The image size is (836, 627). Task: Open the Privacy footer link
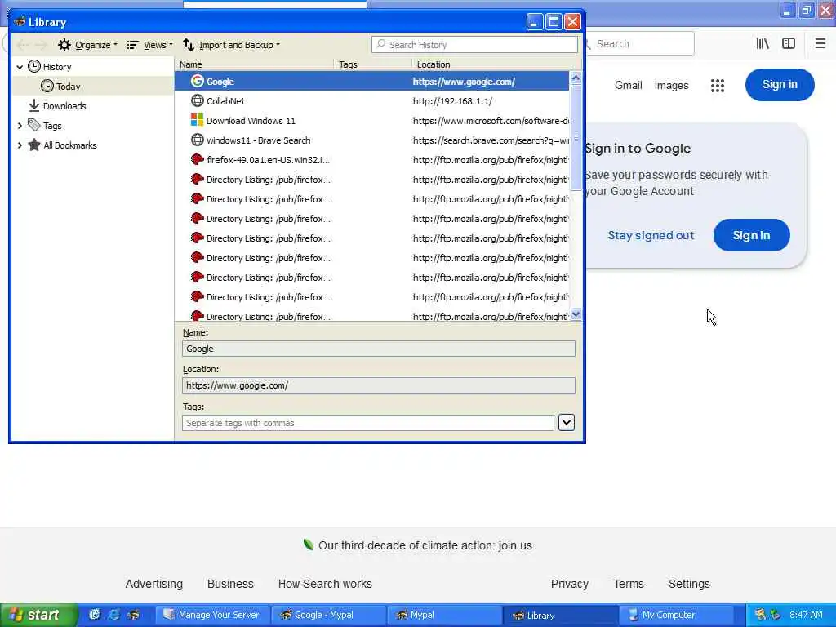tap(569, 584)
